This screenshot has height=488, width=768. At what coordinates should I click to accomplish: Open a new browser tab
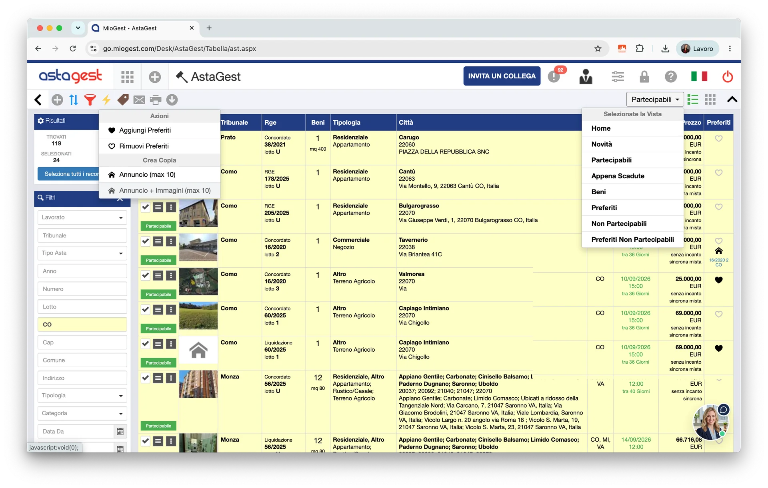tap(209, 28)
